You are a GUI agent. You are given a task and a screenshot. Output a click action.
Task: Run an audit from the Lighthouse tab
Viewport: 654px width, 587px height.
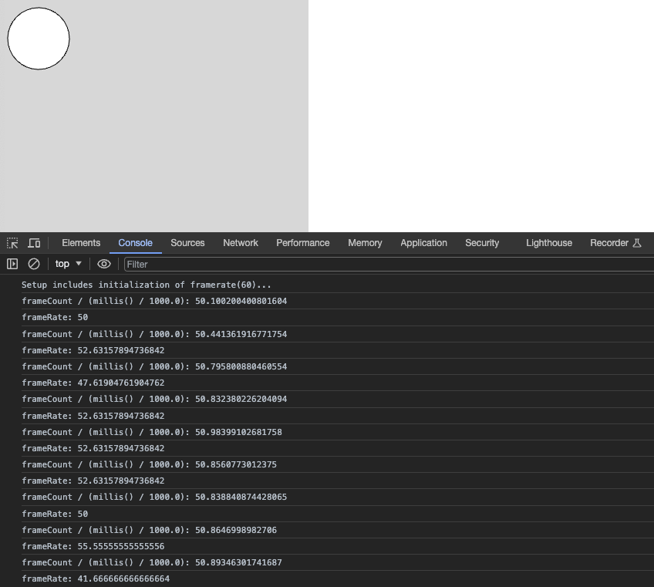coord(548,243)
